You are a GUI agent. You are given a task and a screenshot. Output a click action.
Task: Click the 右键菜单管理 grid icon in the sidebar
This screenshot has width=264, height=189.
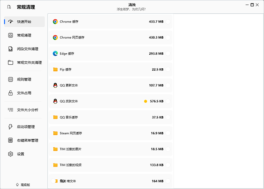[x=11, y=140]
